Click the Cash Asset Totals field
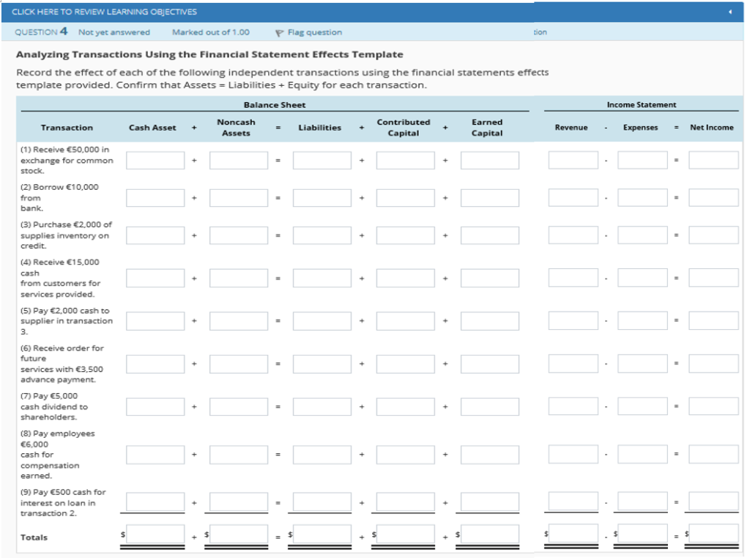 156,535
